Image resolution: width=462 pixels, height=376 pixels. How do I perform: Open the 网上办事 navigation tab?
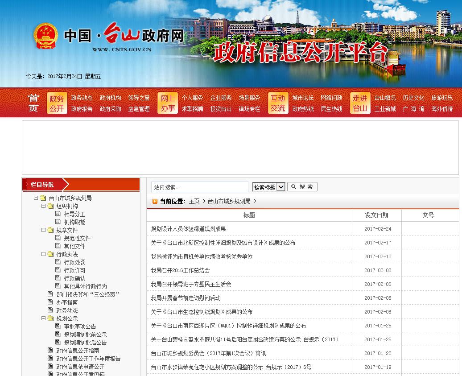coord(168,103)
